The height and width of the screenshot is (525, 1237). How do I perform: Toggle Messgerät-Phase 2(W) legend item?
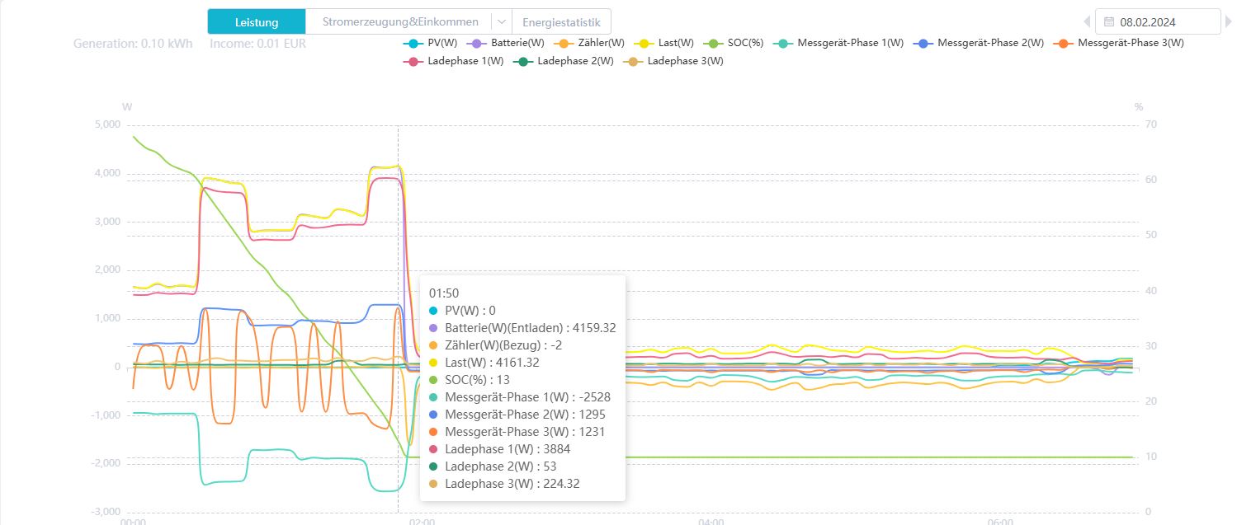click(x=982, y=43)
